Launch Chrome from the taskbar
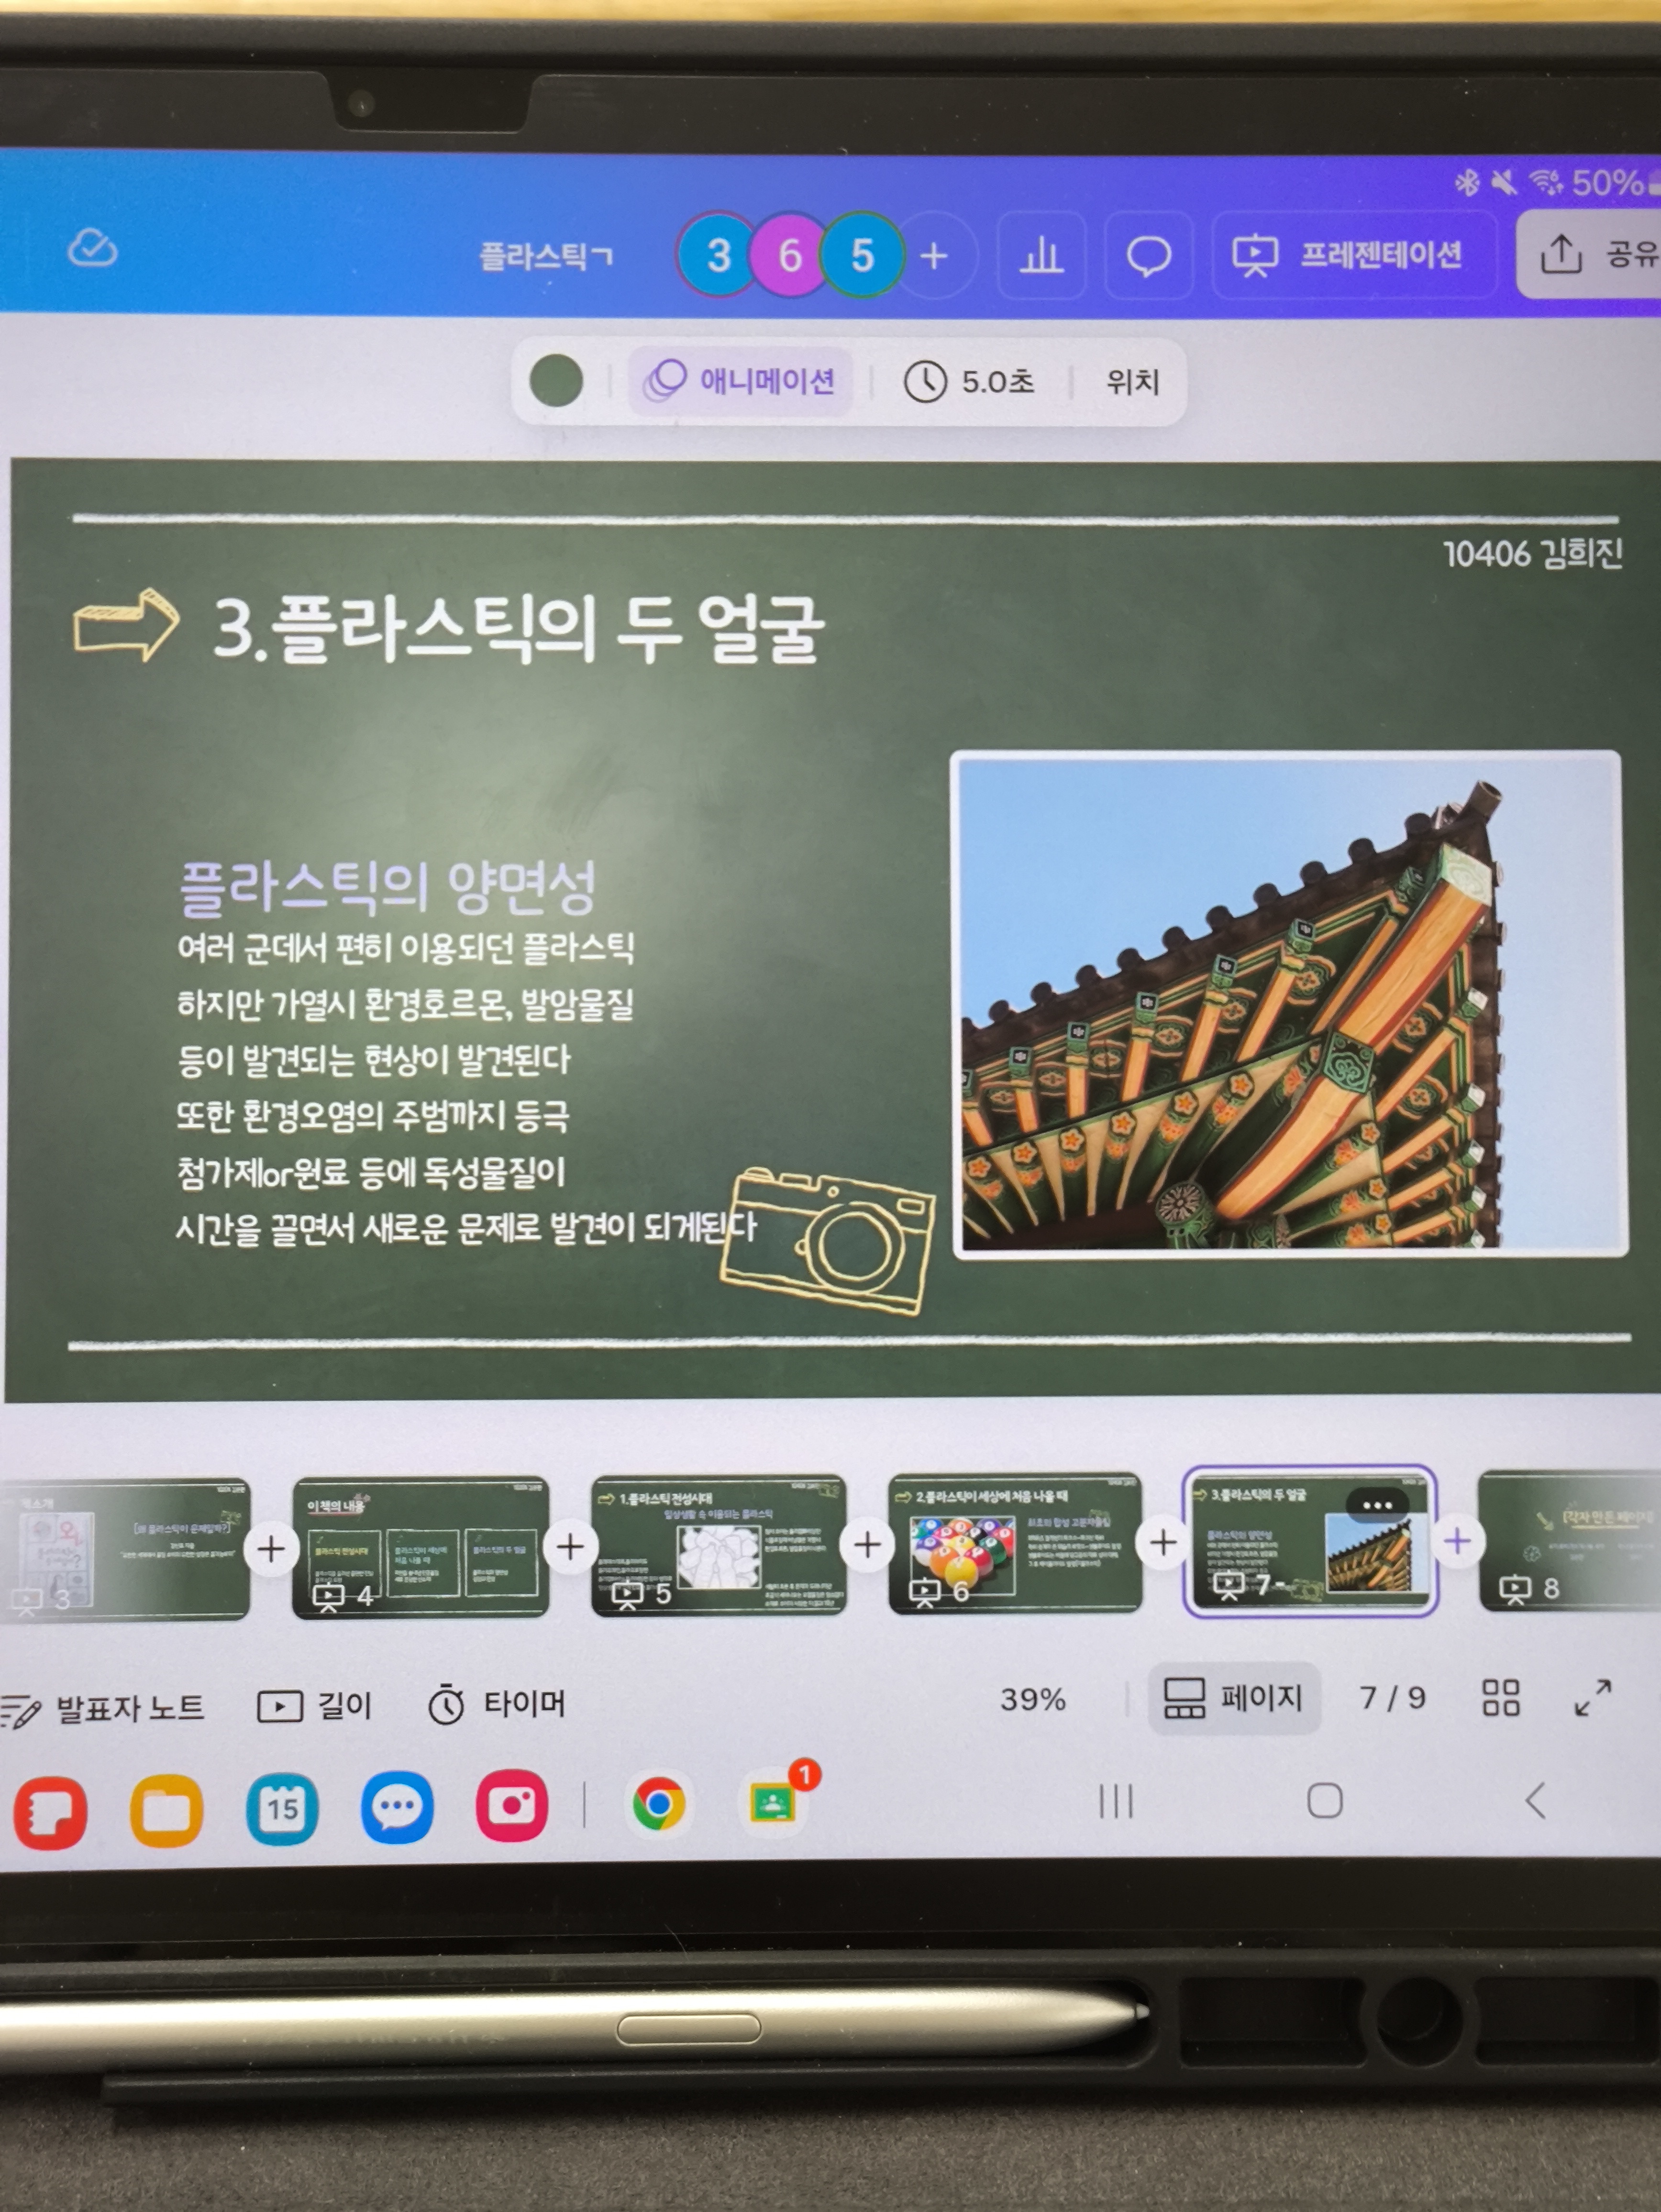This screenshot has width=1661, height=2212. [658, 1804]
